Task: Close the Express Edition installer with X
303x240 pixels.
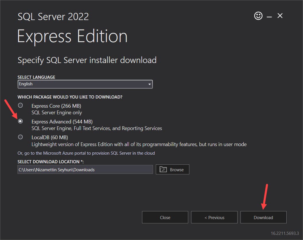Action: [280, 16]
